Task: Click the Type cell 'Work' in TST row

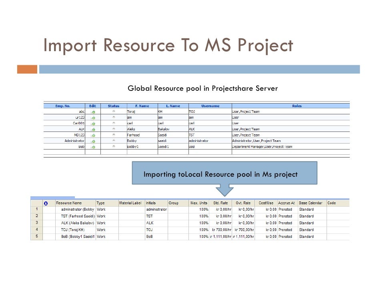Action: (107, 216)
